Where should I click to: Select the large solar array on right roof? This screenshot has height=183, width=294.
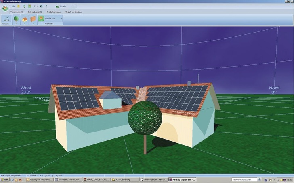(177, 98)
